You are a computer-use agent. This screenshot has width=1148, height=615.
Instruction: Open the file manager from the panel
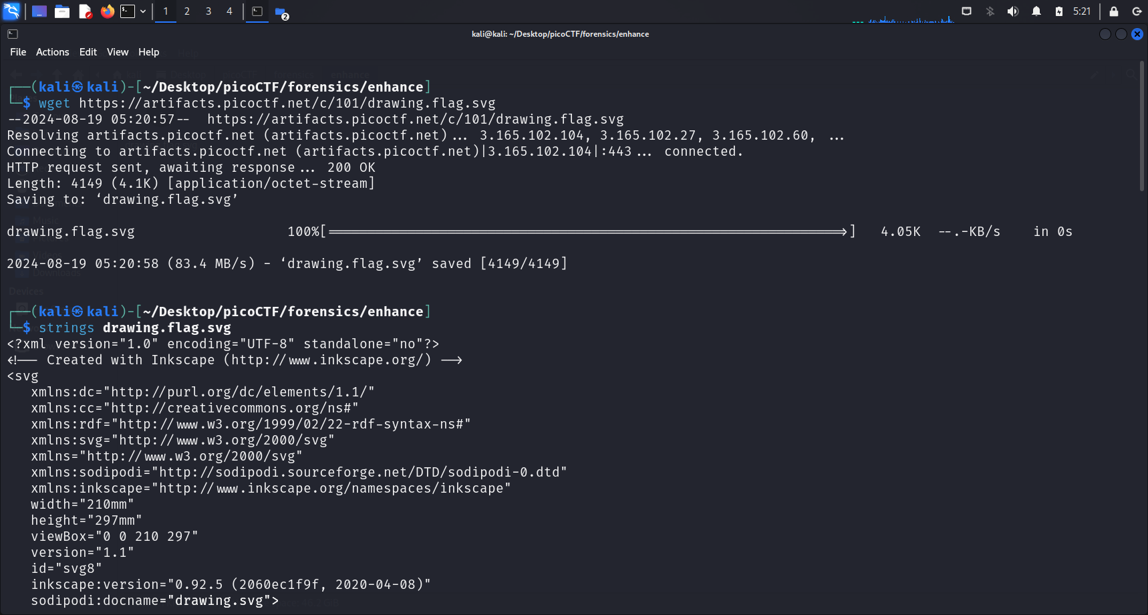62,11
